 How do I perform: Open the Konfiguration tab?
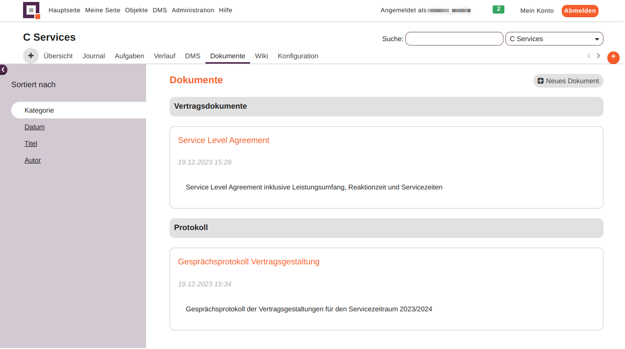click(298, 56)
